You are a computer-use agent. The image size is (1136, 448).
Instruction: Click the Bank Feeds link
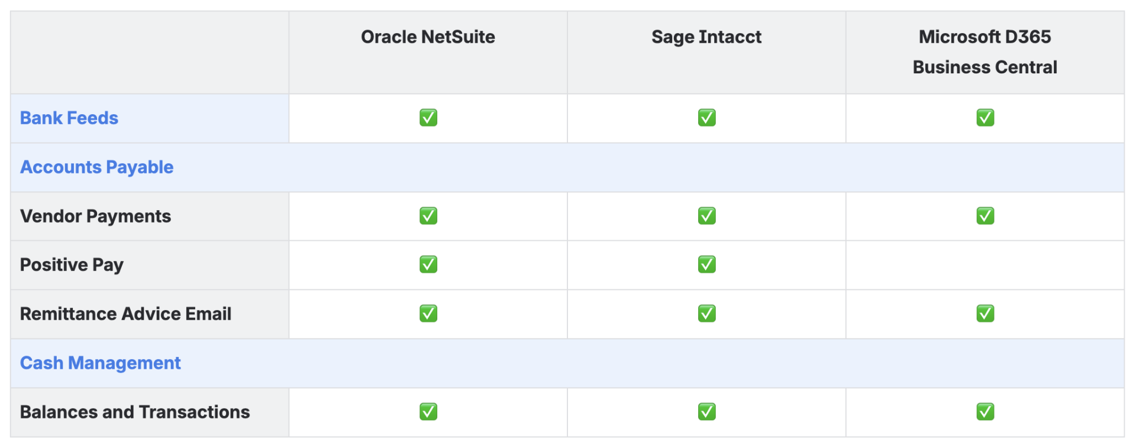[69, 118]
